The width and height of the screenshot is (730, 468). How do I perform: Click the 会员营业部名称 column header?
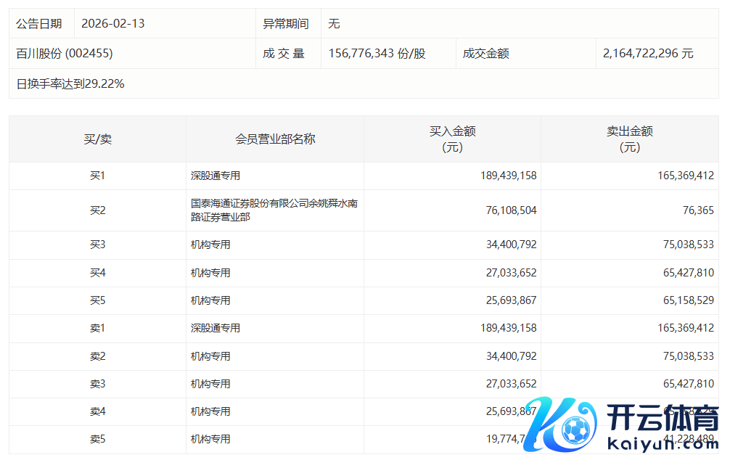click(275, 139)
